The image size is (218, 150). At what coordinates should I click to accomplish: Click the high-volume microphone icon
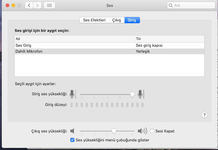click(141, 94)
